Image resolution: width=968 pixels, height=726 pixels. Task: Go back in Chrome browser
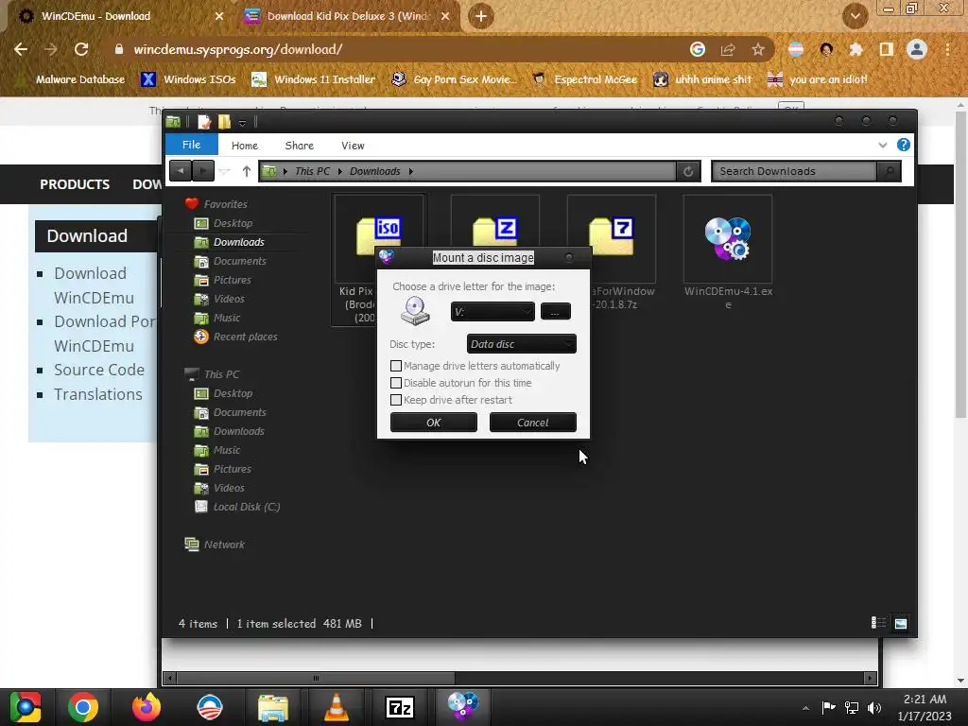click(x=21, y=49)
